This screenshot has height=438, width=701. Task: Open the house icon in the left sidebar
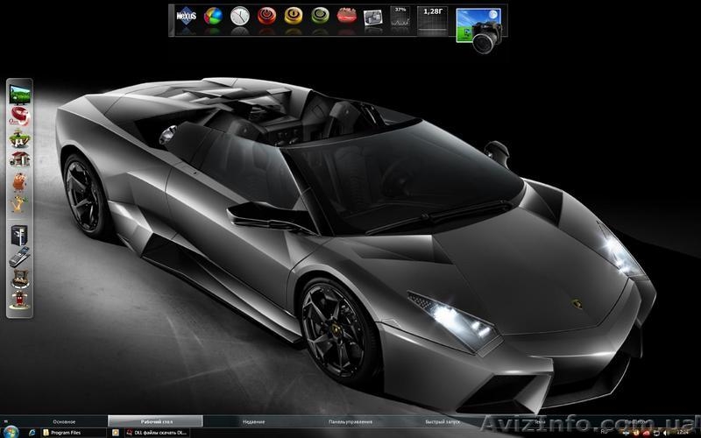pos(19,159)
